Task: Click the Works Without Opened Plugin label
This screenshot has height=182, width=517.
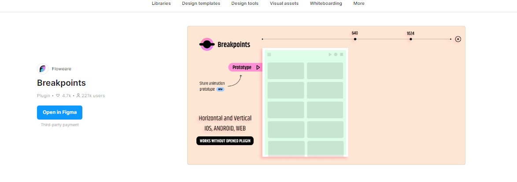Action: click(x=225, y=141)
